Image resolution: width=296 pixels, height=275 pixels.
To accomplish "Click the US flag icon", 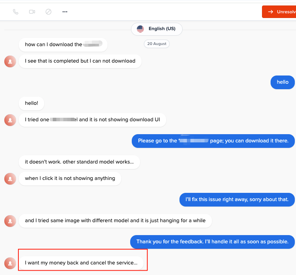I will point(140,29).
